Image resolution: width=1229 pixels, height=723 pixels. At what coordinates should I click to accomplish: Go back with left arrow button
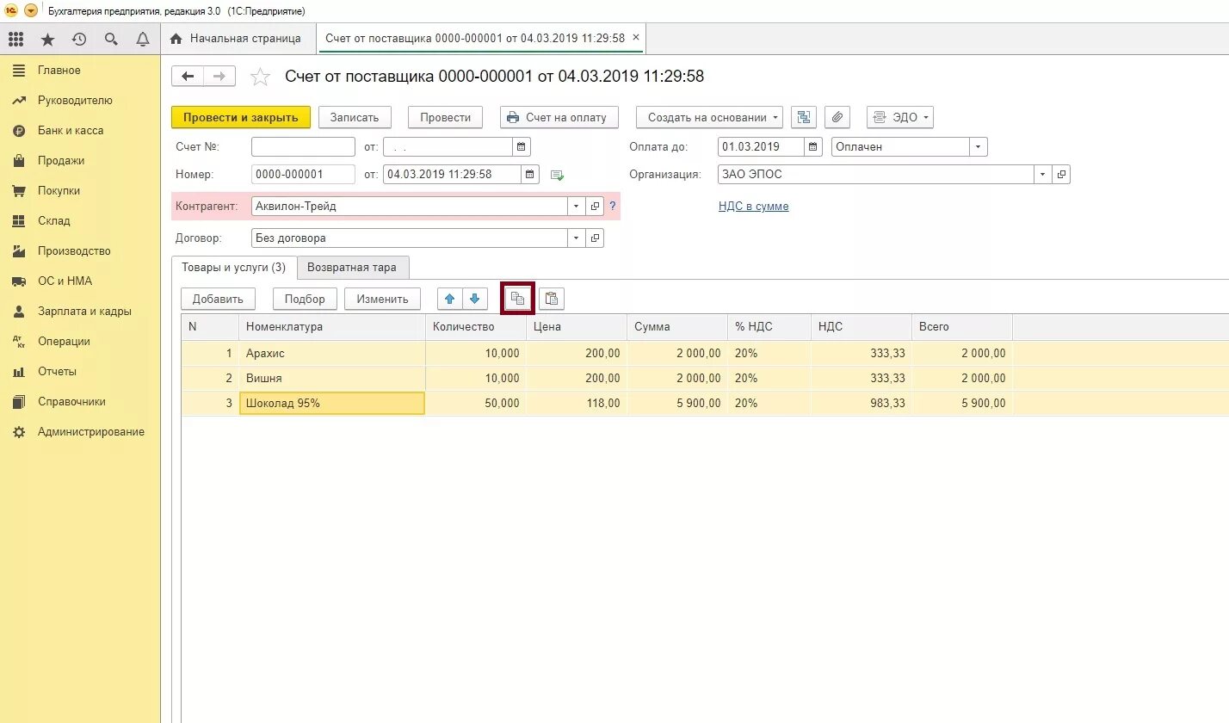click(188, 76)
